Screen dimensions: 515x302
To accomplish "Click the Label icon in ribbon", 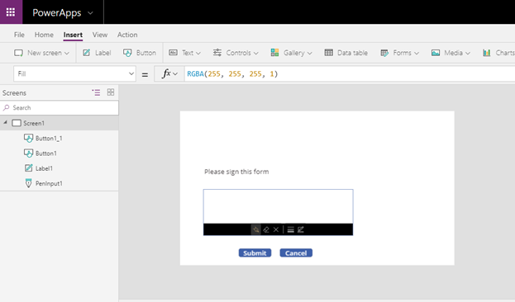I will [x=86, y=53].
